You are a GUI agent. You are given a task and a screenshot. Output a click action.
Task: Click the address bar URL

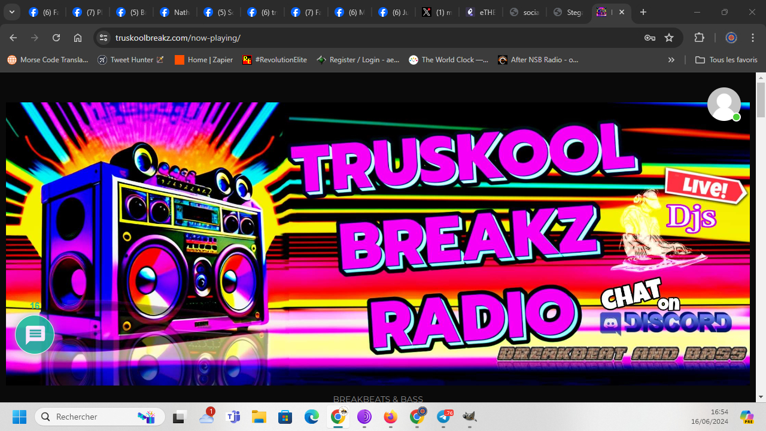click(x=178, y=38)
